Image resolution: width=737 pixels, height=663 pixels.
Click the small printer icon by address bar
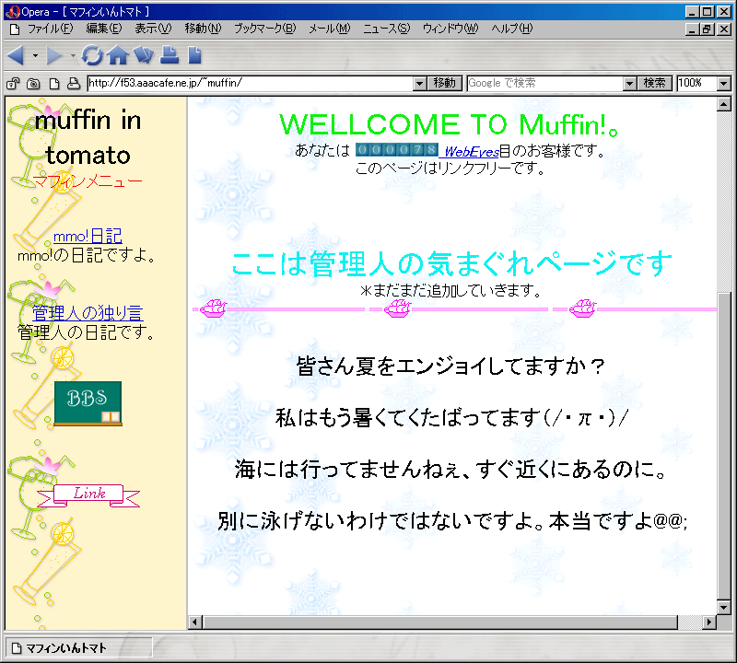[x=74, y=83]
